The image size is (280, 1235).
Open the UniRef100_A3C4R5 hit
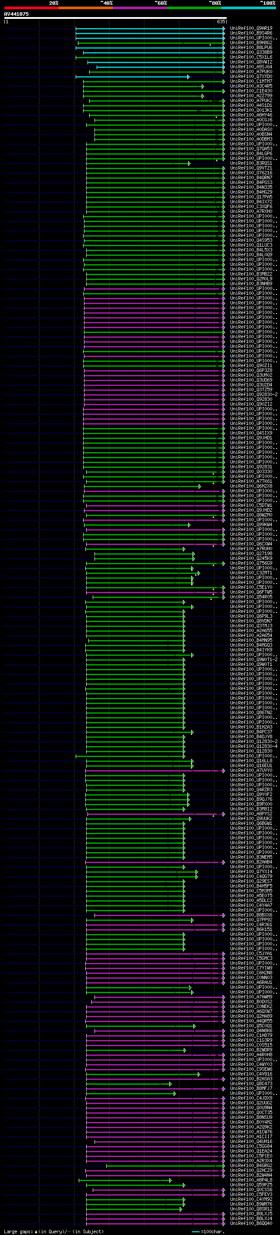pos(251,86)
